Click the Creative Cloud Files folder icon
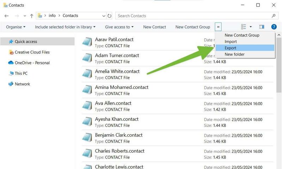 coord(11,52)
